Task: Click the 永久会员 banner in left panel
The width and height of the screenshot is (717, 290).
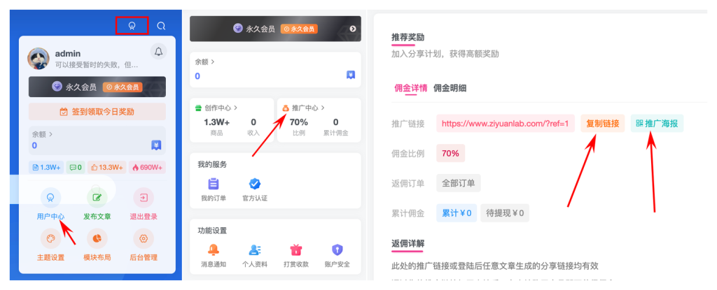Action: [97, 87]
